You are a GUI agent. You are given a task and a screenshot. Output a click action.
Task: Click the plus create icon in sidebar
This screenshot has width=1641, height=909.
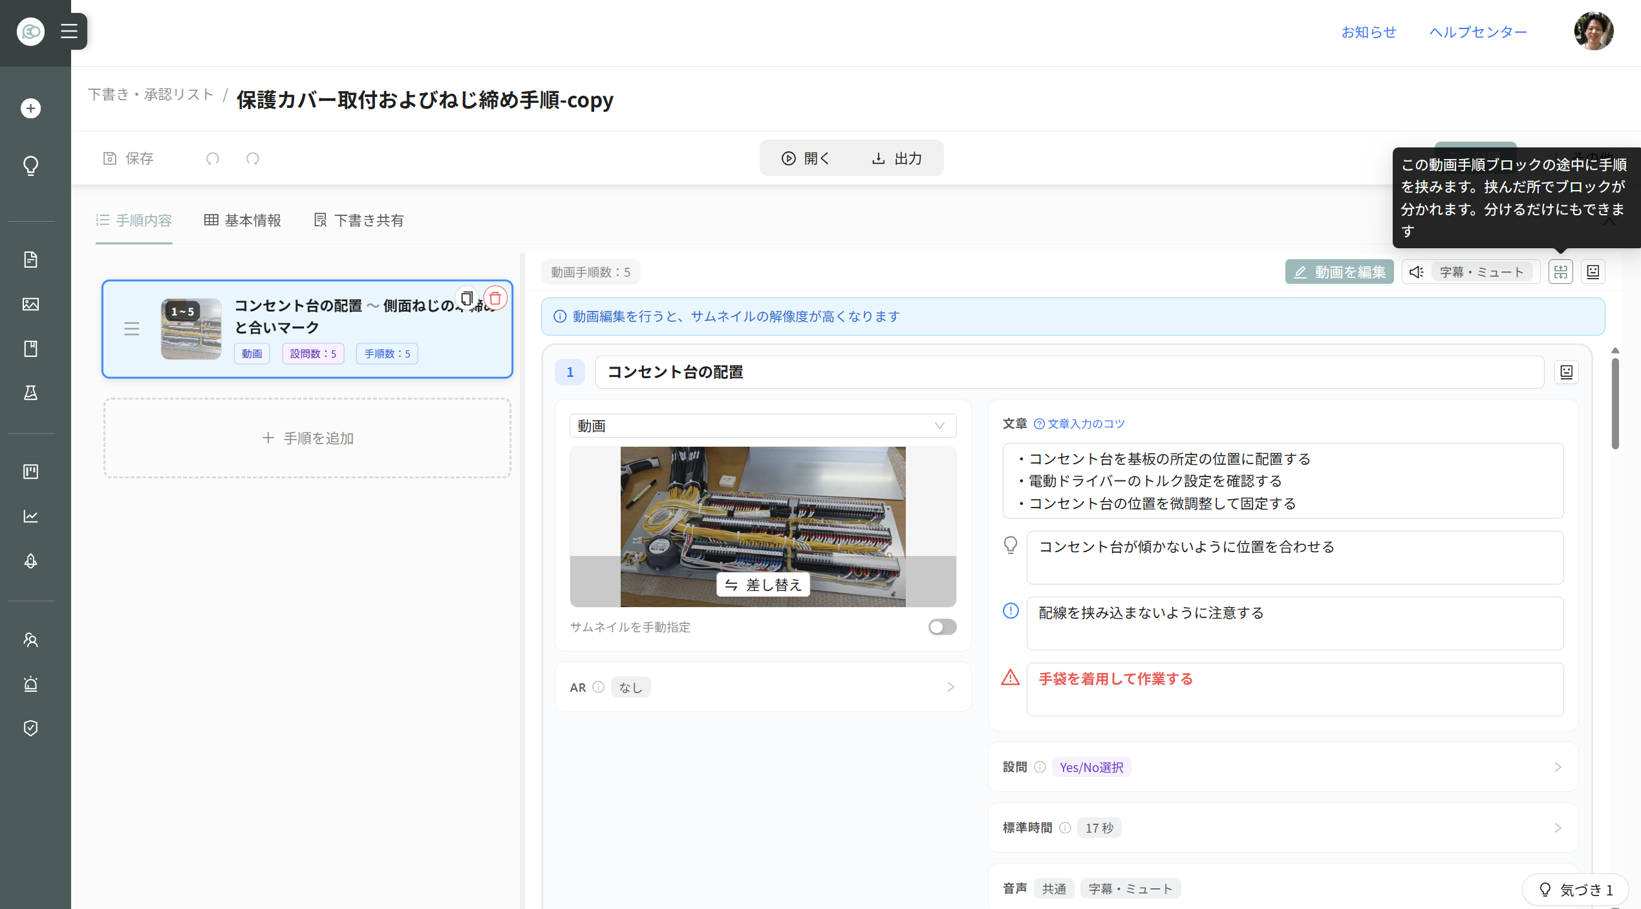[30, 108]
